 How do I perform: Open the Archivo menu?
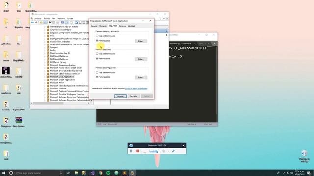38,19
